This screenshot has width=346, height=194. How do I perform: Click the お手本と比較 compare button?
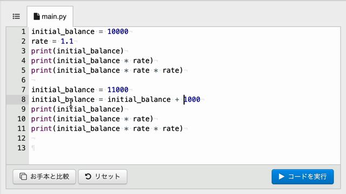point(44,177)
